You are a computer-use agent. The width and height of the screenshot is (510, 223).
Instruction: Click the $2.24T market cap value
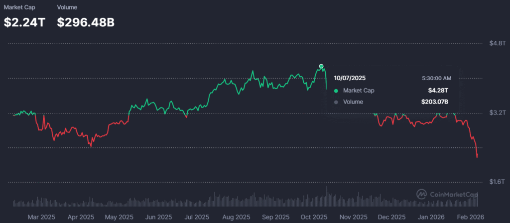[24, 22]
